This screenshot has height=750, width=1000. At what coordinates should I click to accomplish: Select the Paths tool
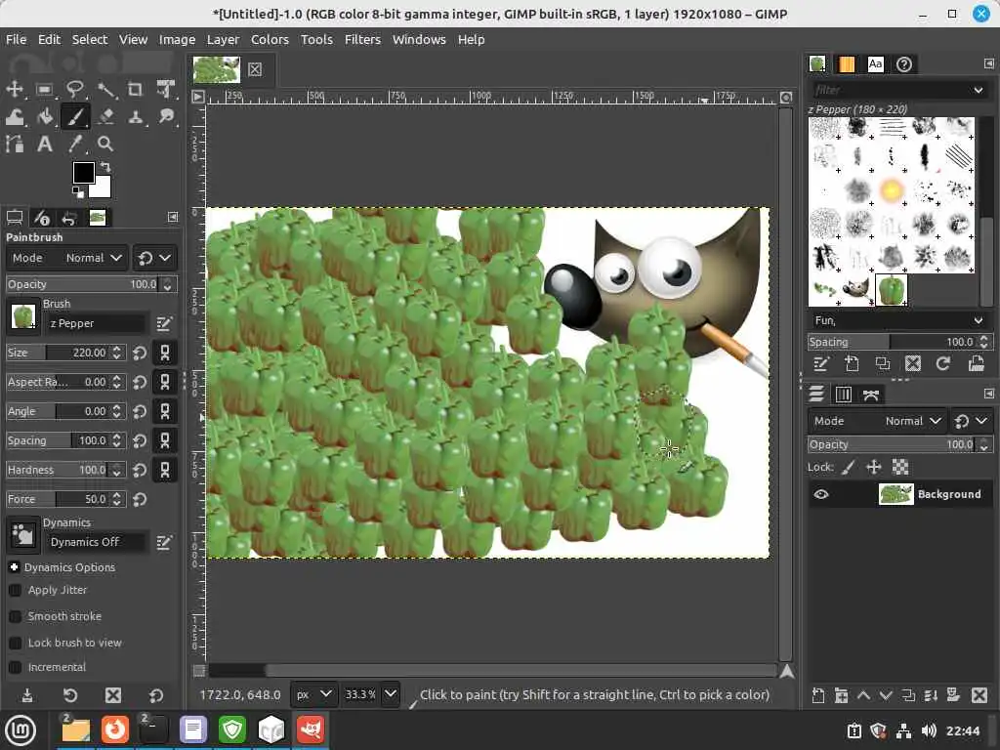point(14,144)
